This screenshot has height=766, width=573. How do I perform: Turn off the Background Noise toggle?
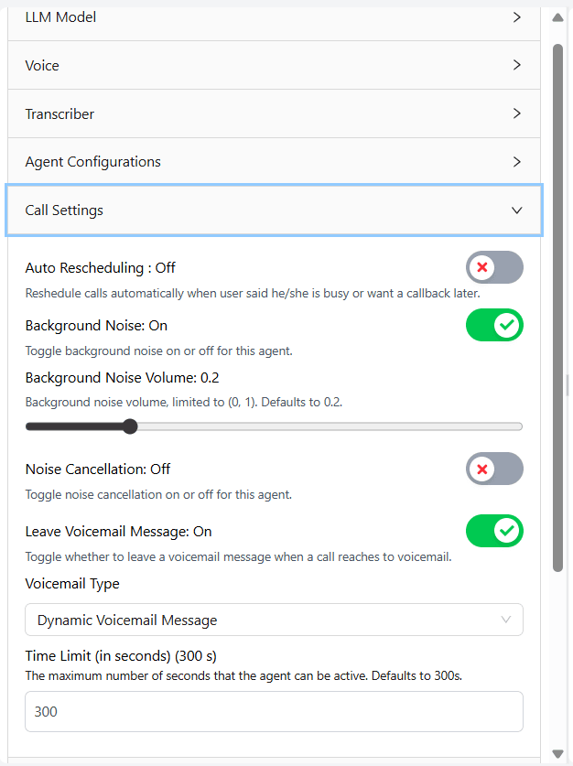pos(494,325)
